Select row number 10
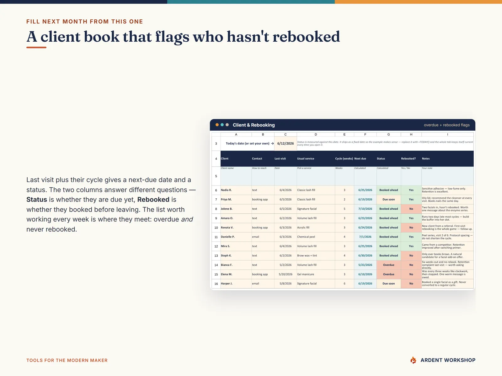Image resolution: width=502 pixels, height=376 pixels. (216, 227)
